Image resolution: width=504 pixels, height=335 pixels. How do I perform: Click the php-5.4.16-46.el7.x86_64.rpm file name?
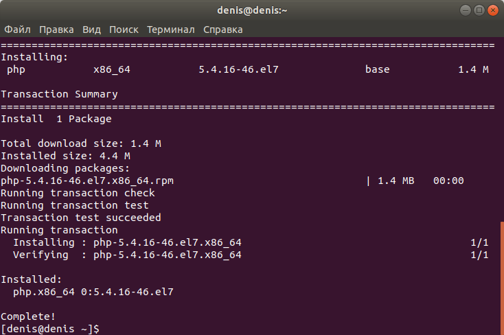click(x=87, y=181)
